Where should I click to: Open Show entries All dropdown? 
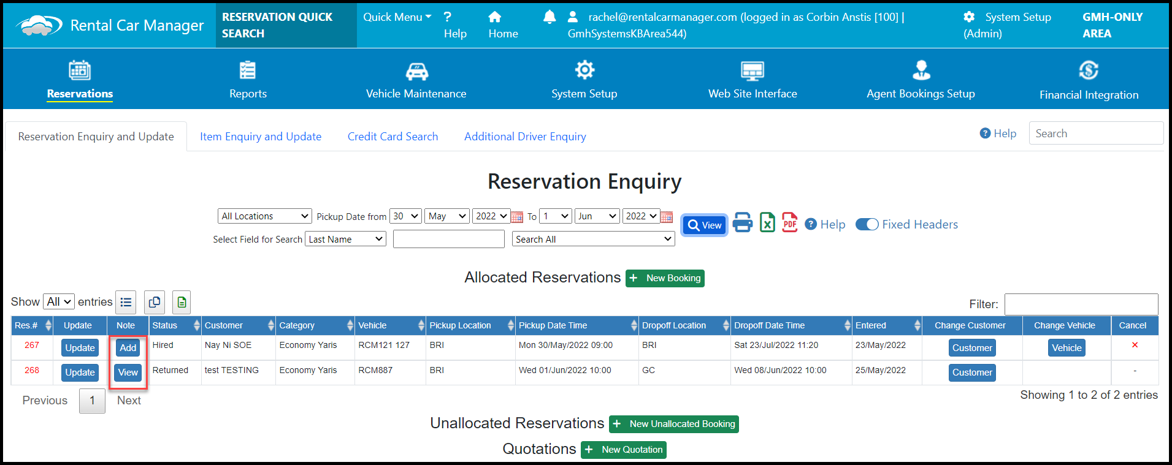(59, 302)
